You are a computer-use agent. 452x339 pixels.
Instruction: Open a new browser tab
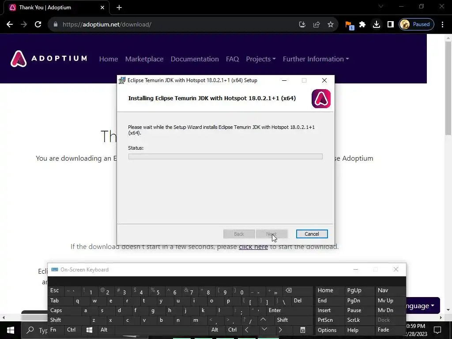119,8
